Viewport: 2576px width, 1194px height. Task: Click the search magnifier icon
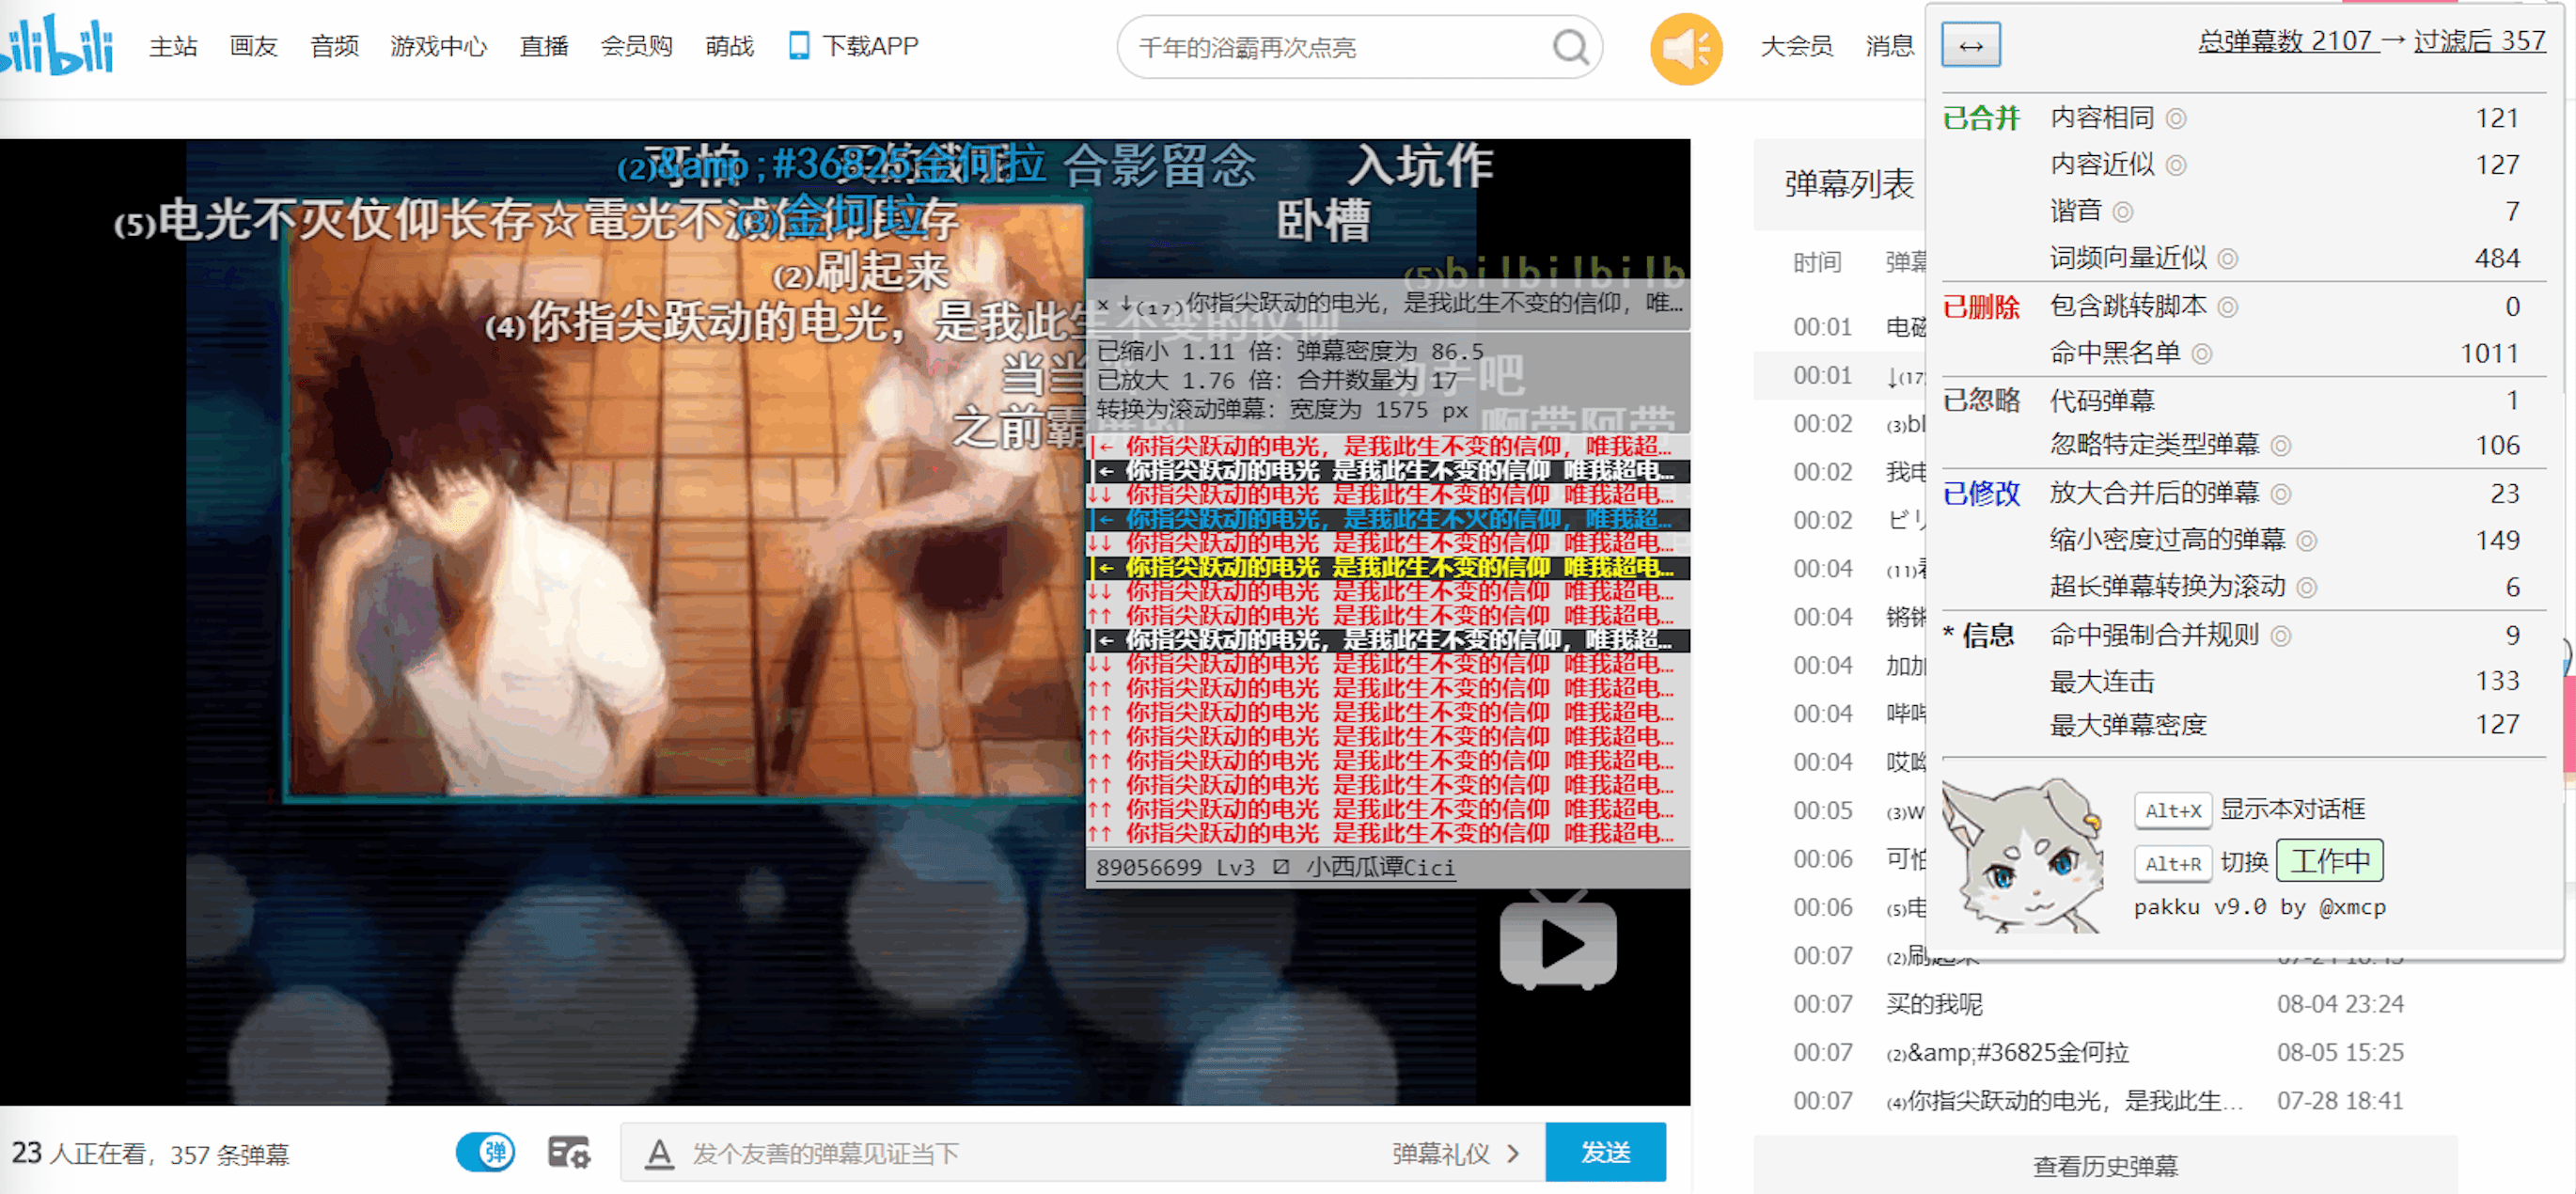[1570, 47]
